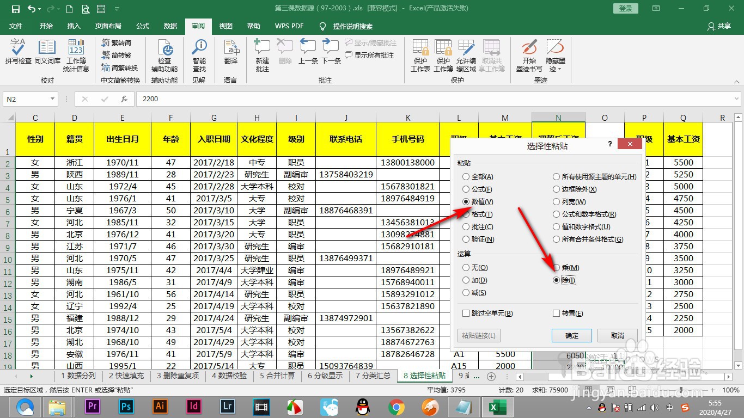Click the 登录 (Sign in) button
Screen dimensions: 744x418
pyautogui.click(x=625, y=8)
